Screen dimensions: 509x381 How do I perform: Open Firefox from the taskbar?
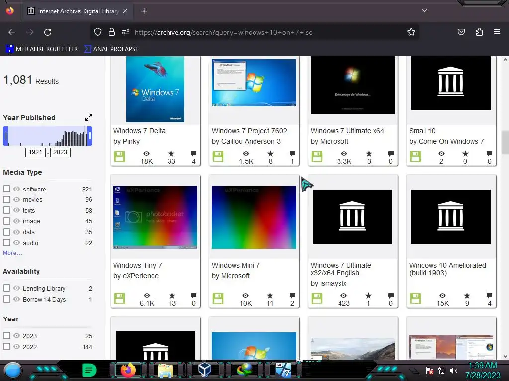(128, 370)
